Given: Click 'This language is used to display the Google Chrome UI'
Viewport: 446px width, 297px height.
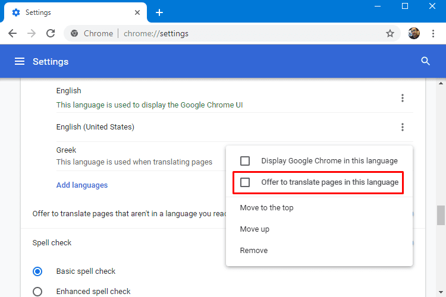Looking at the screenshot, I should point(150,105).
